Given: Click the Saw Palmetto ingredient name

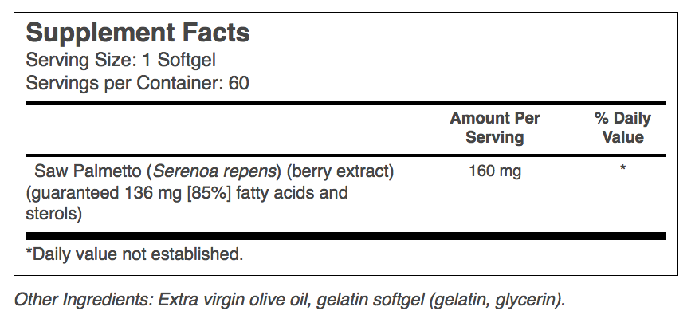Looking at the screenshot, I should pyautogui.click(x=88, y=171).
